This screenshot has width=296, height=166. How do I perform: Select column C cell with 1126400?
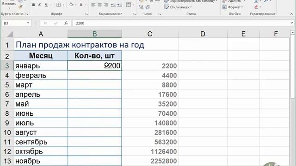[x=150, y=152]
